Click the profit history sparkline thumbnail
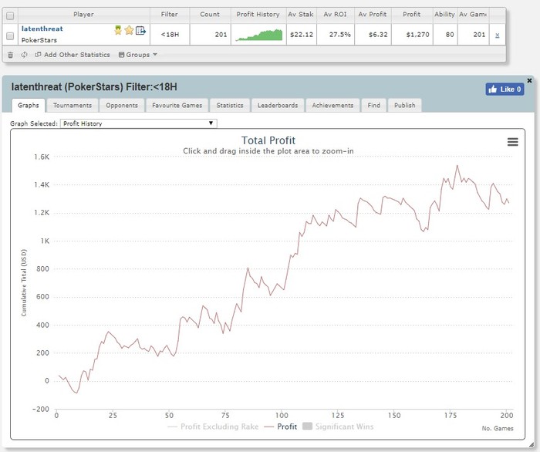The image size is (540, 452). click(259, 35)
